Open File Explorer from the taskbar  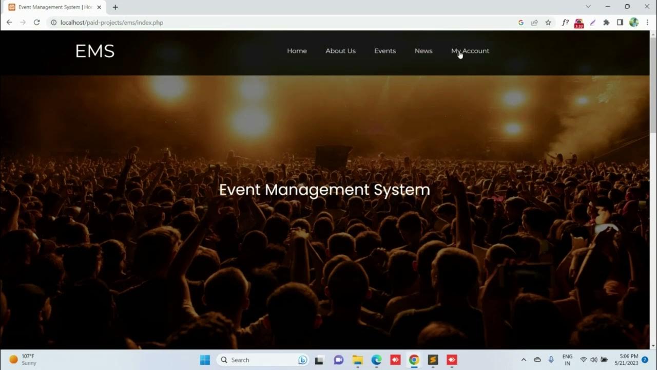pyautogui.click(x=358, y=360)
